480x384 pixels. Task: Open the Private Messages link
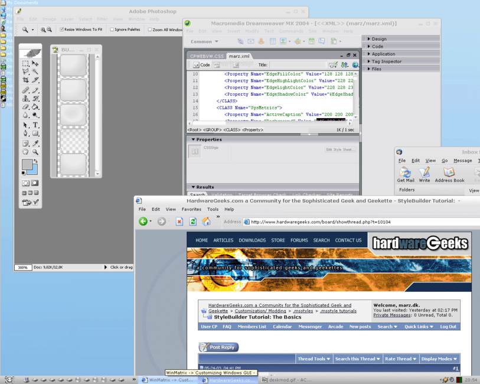click(x=392, y=315)
